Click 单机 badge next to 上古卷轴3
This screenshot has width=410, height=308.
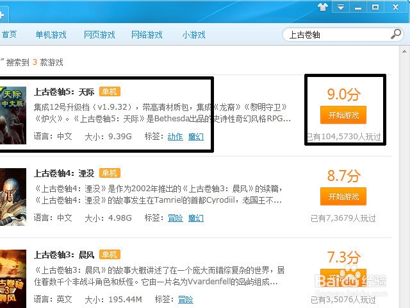[110, 255]
